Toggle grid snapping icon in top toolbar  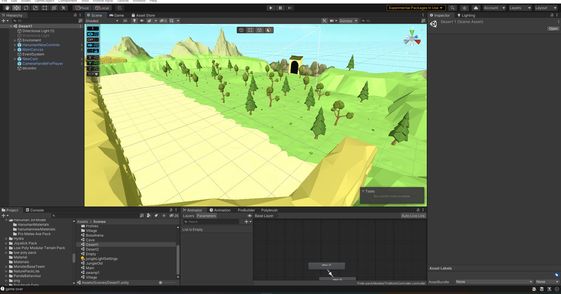(x=119, y=8)
